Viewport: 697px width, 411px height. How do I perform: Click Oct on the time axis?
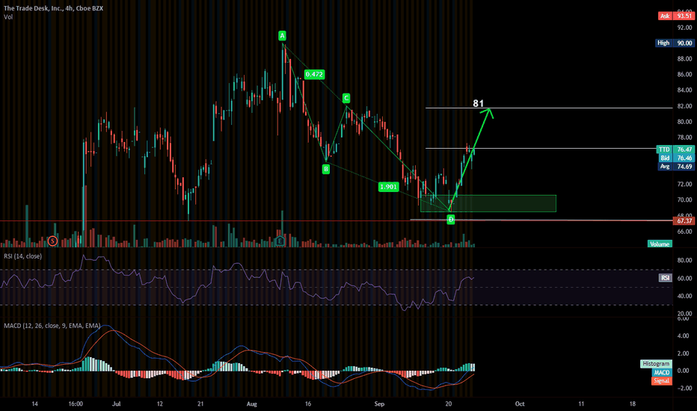520,404
